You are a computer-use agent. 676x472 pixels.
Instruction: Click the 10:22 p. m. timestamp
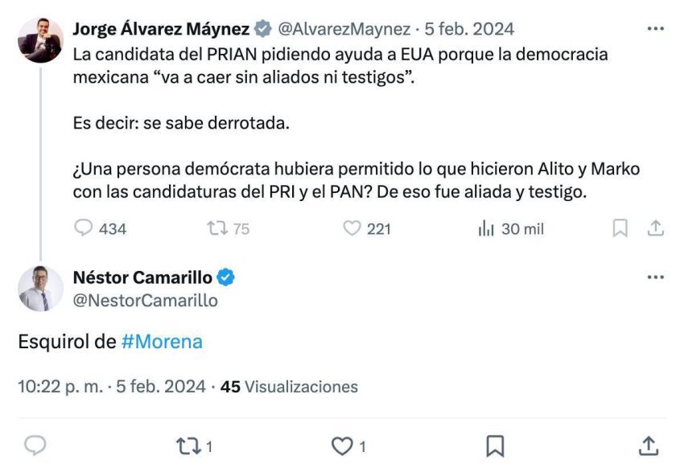click(60, 387)
